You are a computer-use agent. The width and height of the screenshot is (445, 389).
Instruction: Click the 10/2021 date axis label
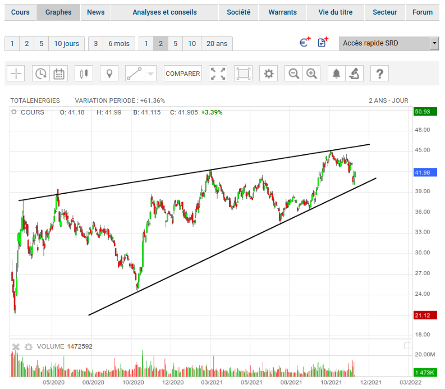point(331,382)
